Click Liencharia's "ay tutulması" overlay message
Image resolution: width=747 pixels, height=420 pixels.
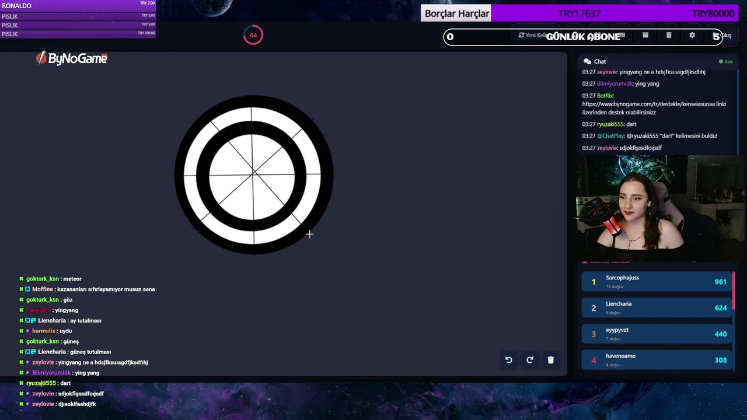[60, 321]
